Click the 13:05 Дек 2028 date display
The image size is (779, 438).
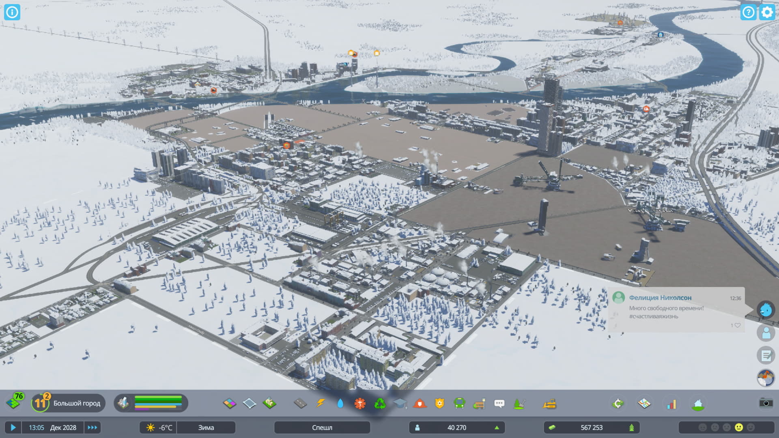click(52, 427)
